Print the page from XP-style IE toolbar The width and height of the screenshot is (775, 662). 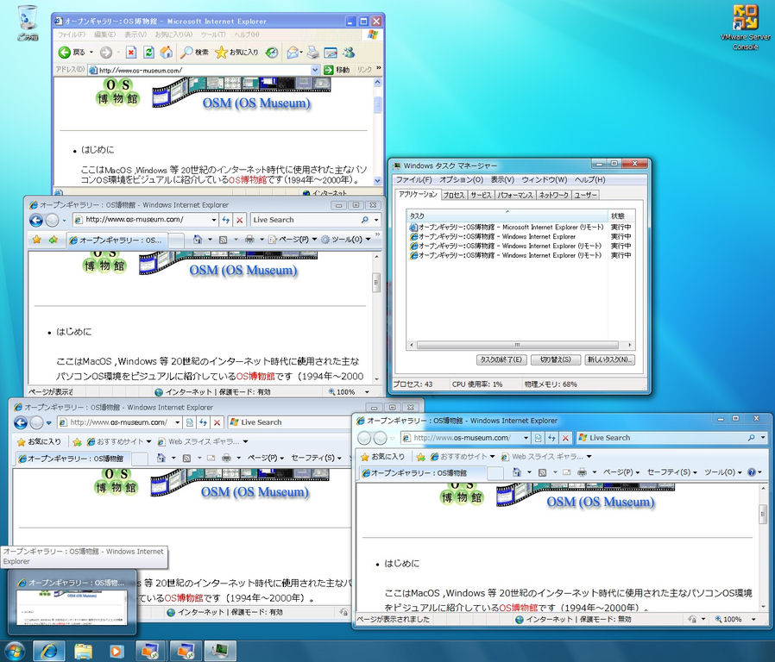[312, 53]
